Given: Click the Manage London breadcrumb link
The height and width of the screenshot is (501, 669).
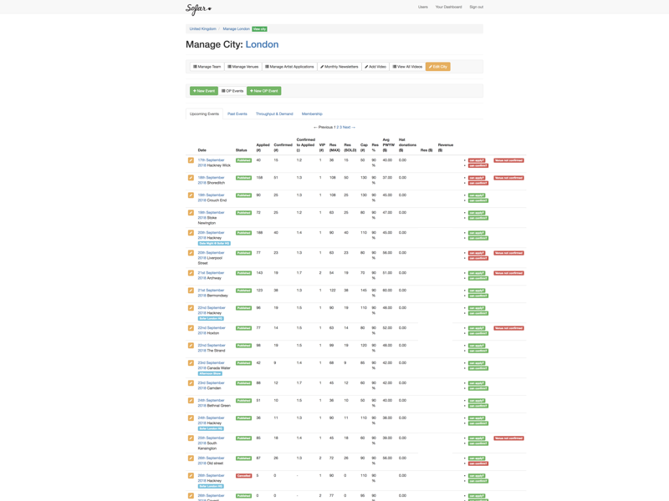Looking at the screenshot, I should 236,29.
